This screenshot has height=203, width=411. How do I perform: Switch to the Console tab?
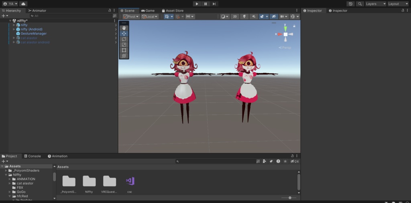pos(33,156)
